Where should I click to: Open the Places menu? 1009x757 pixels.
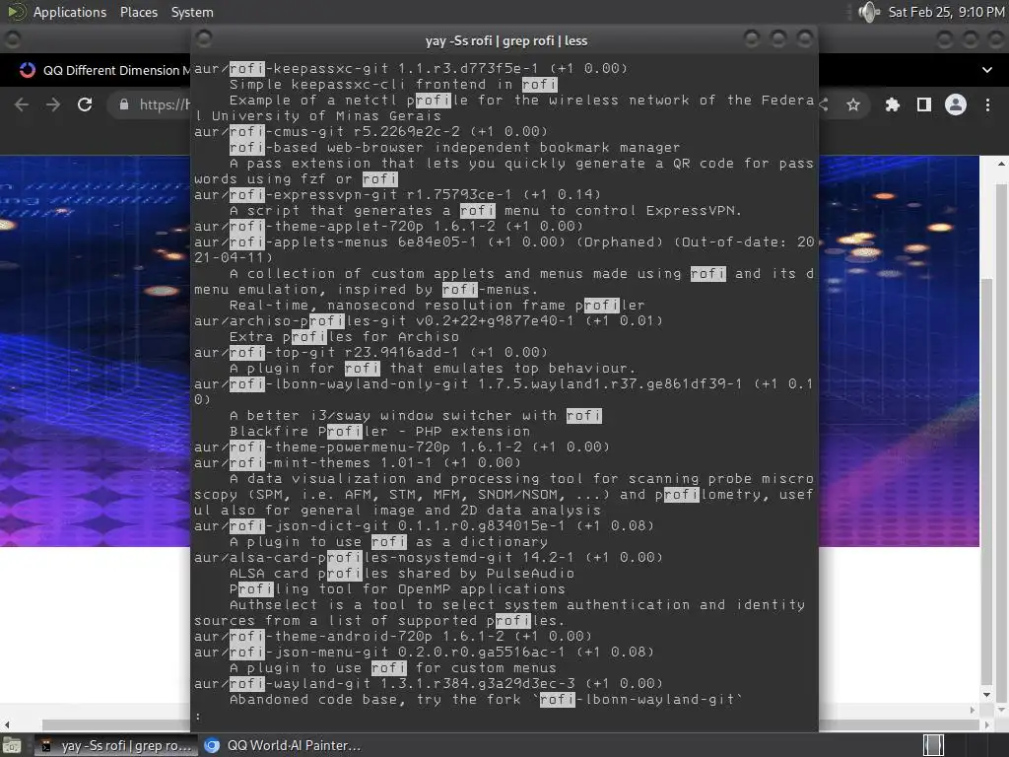[138, 12]
